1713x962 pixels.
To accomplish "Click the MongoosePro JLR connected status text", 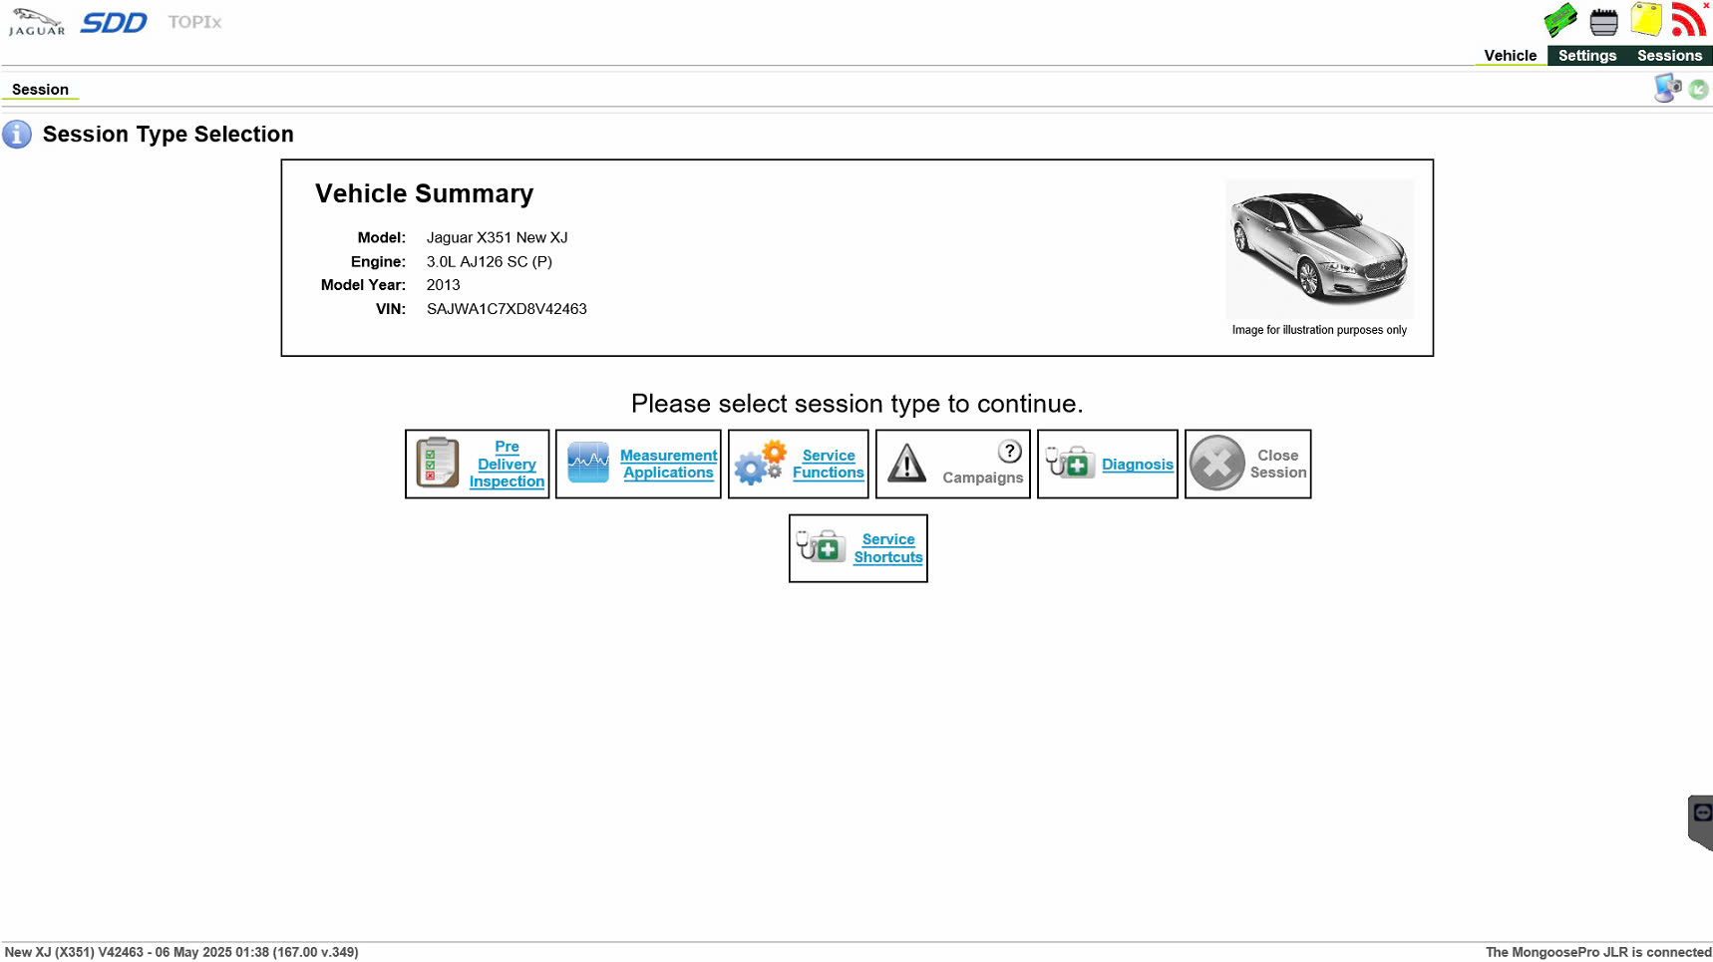I will click(x=1598, y=952).
